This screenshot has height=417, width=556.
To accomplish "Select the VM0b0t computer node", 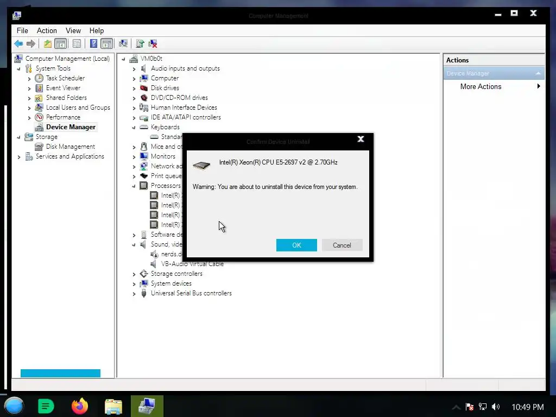I will tap(151, 59).
